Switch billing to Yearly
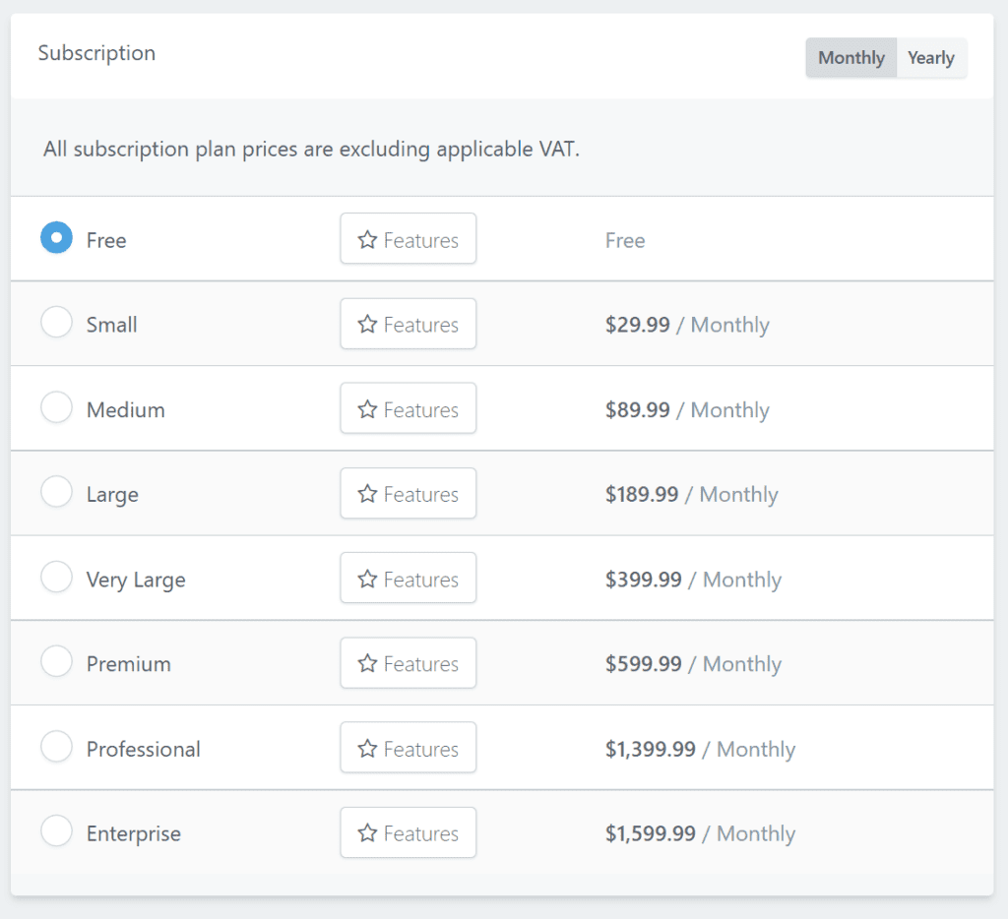The width and height of the screenshot is (1008, 919). 930,57
